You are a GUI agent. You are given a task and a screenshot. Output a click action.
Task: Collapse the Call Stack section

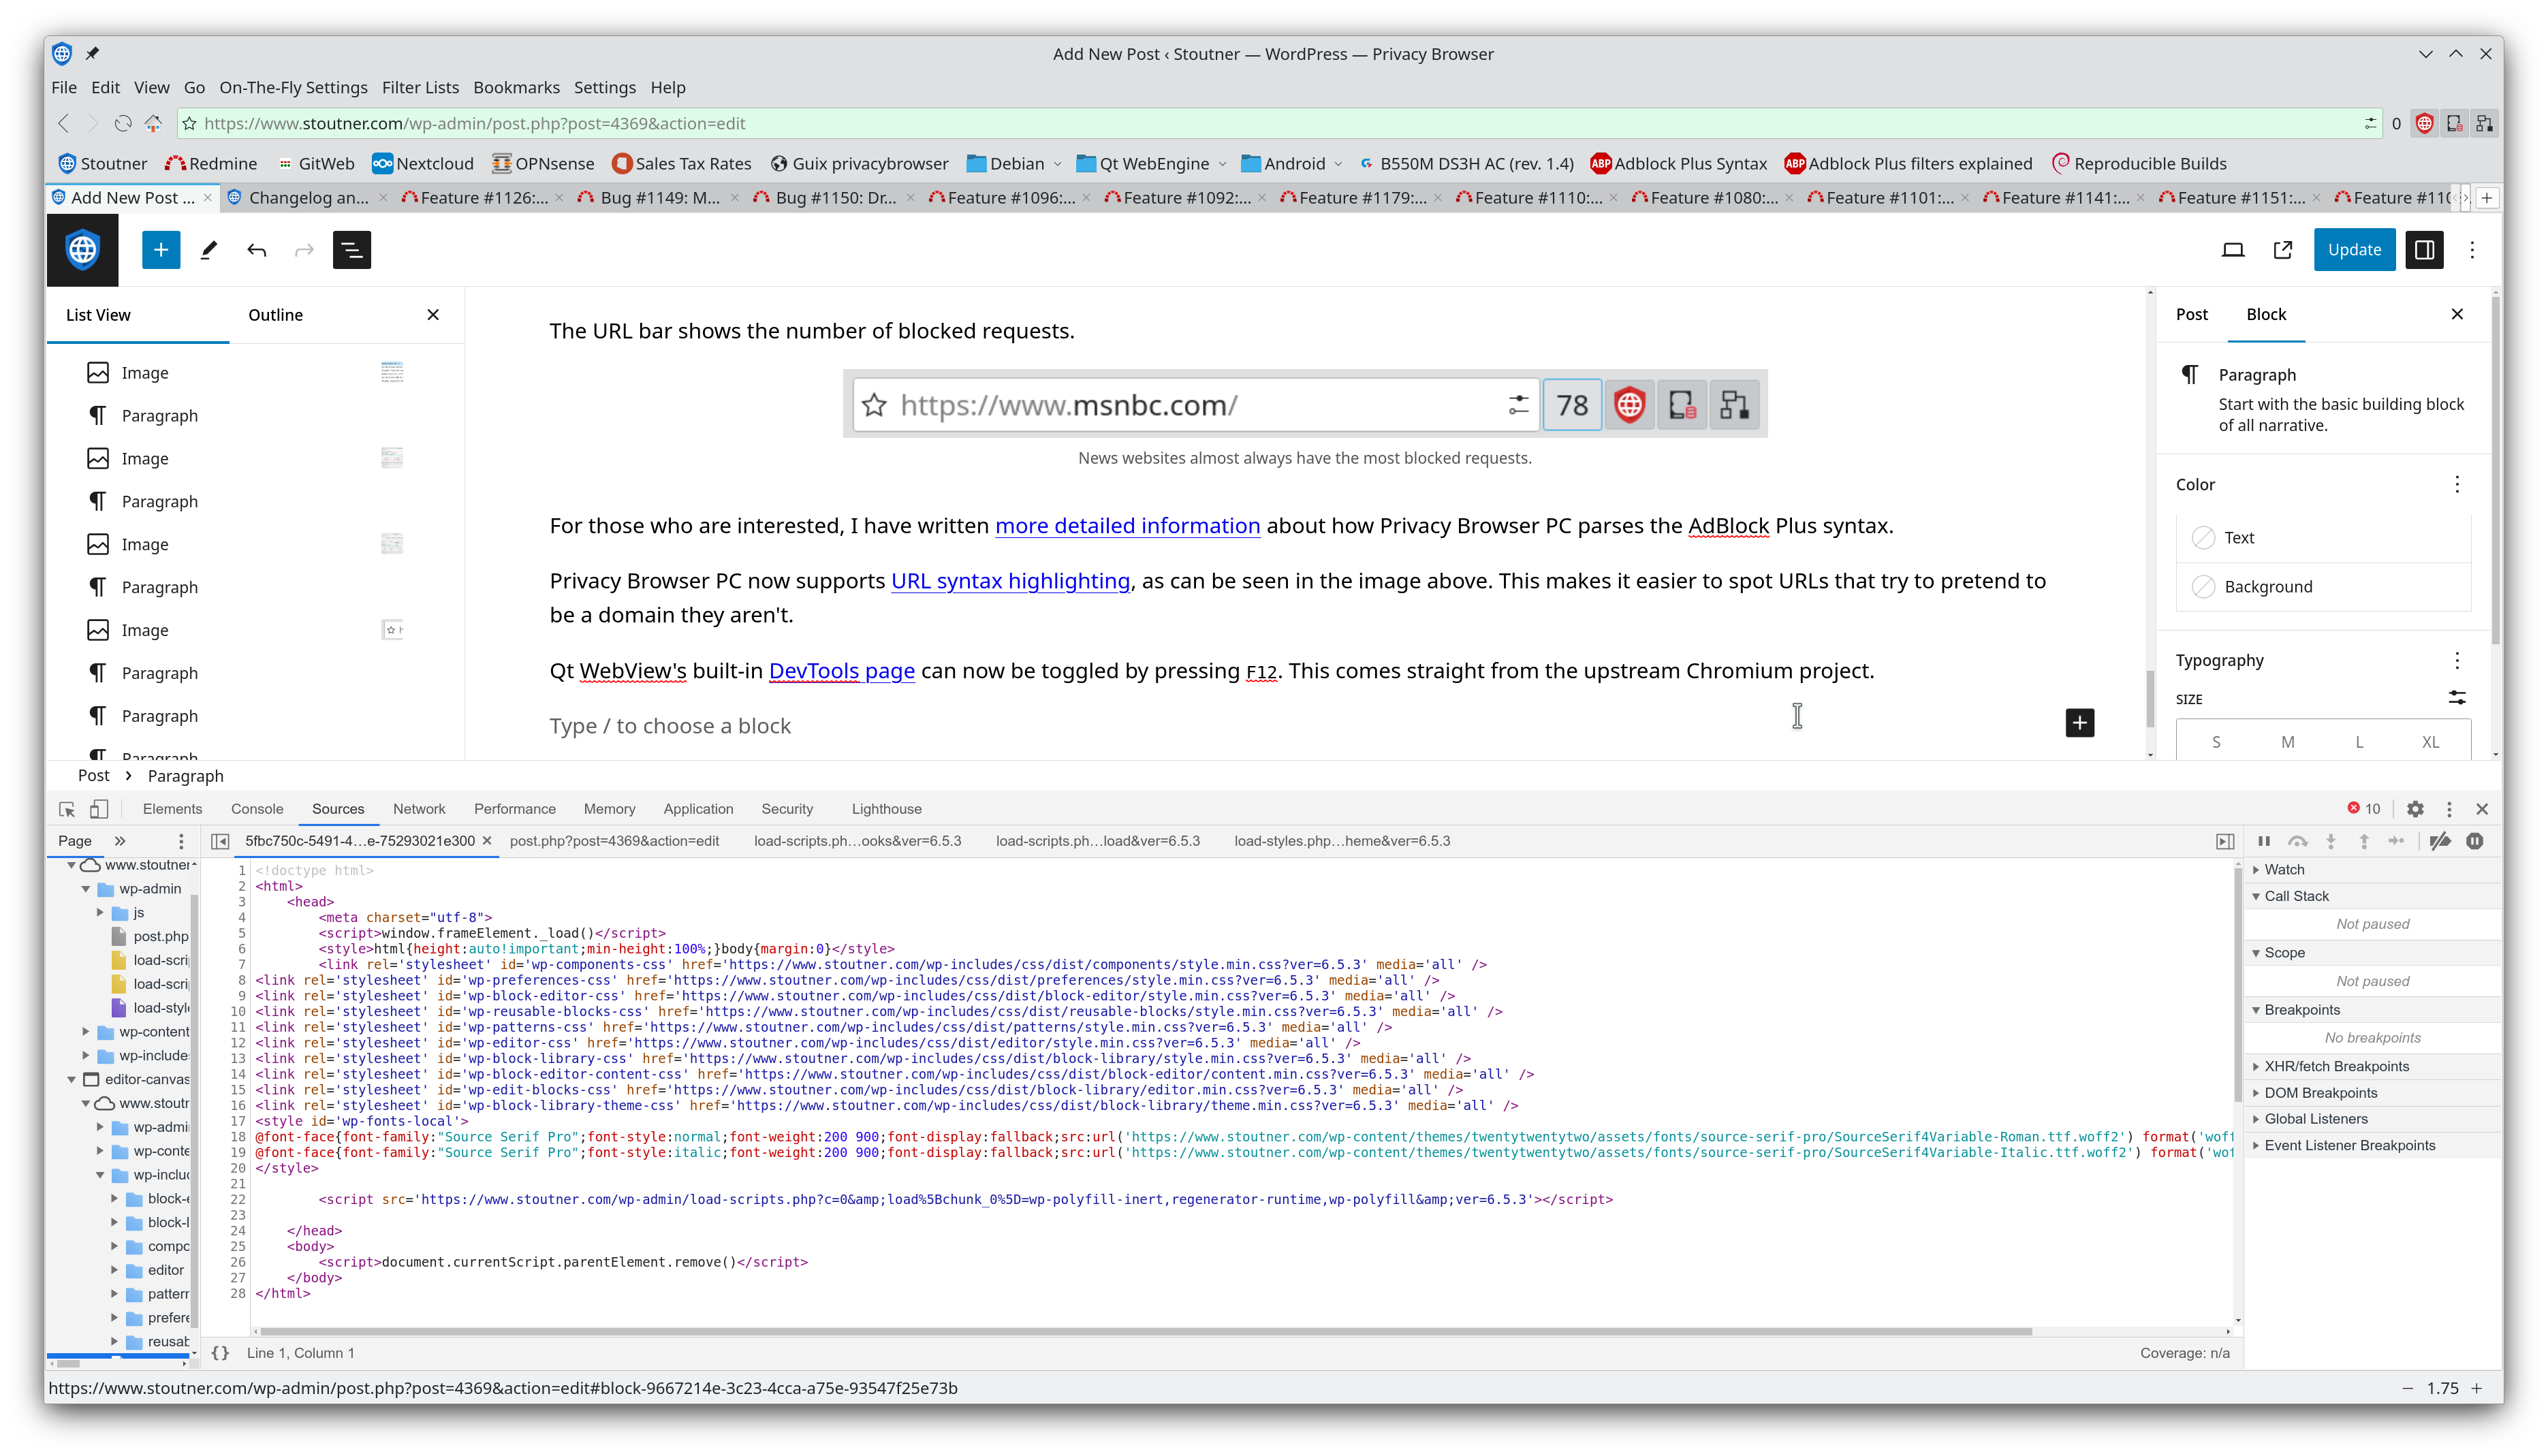[x=2296, y=896]
